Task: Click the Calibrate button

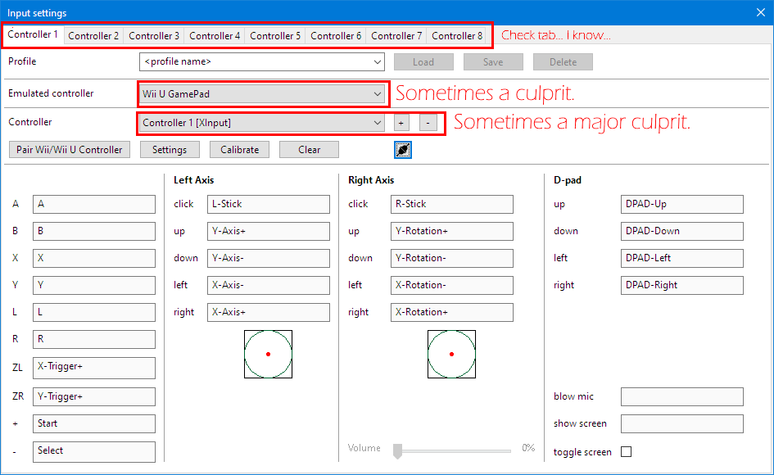Action: [239, 150]
